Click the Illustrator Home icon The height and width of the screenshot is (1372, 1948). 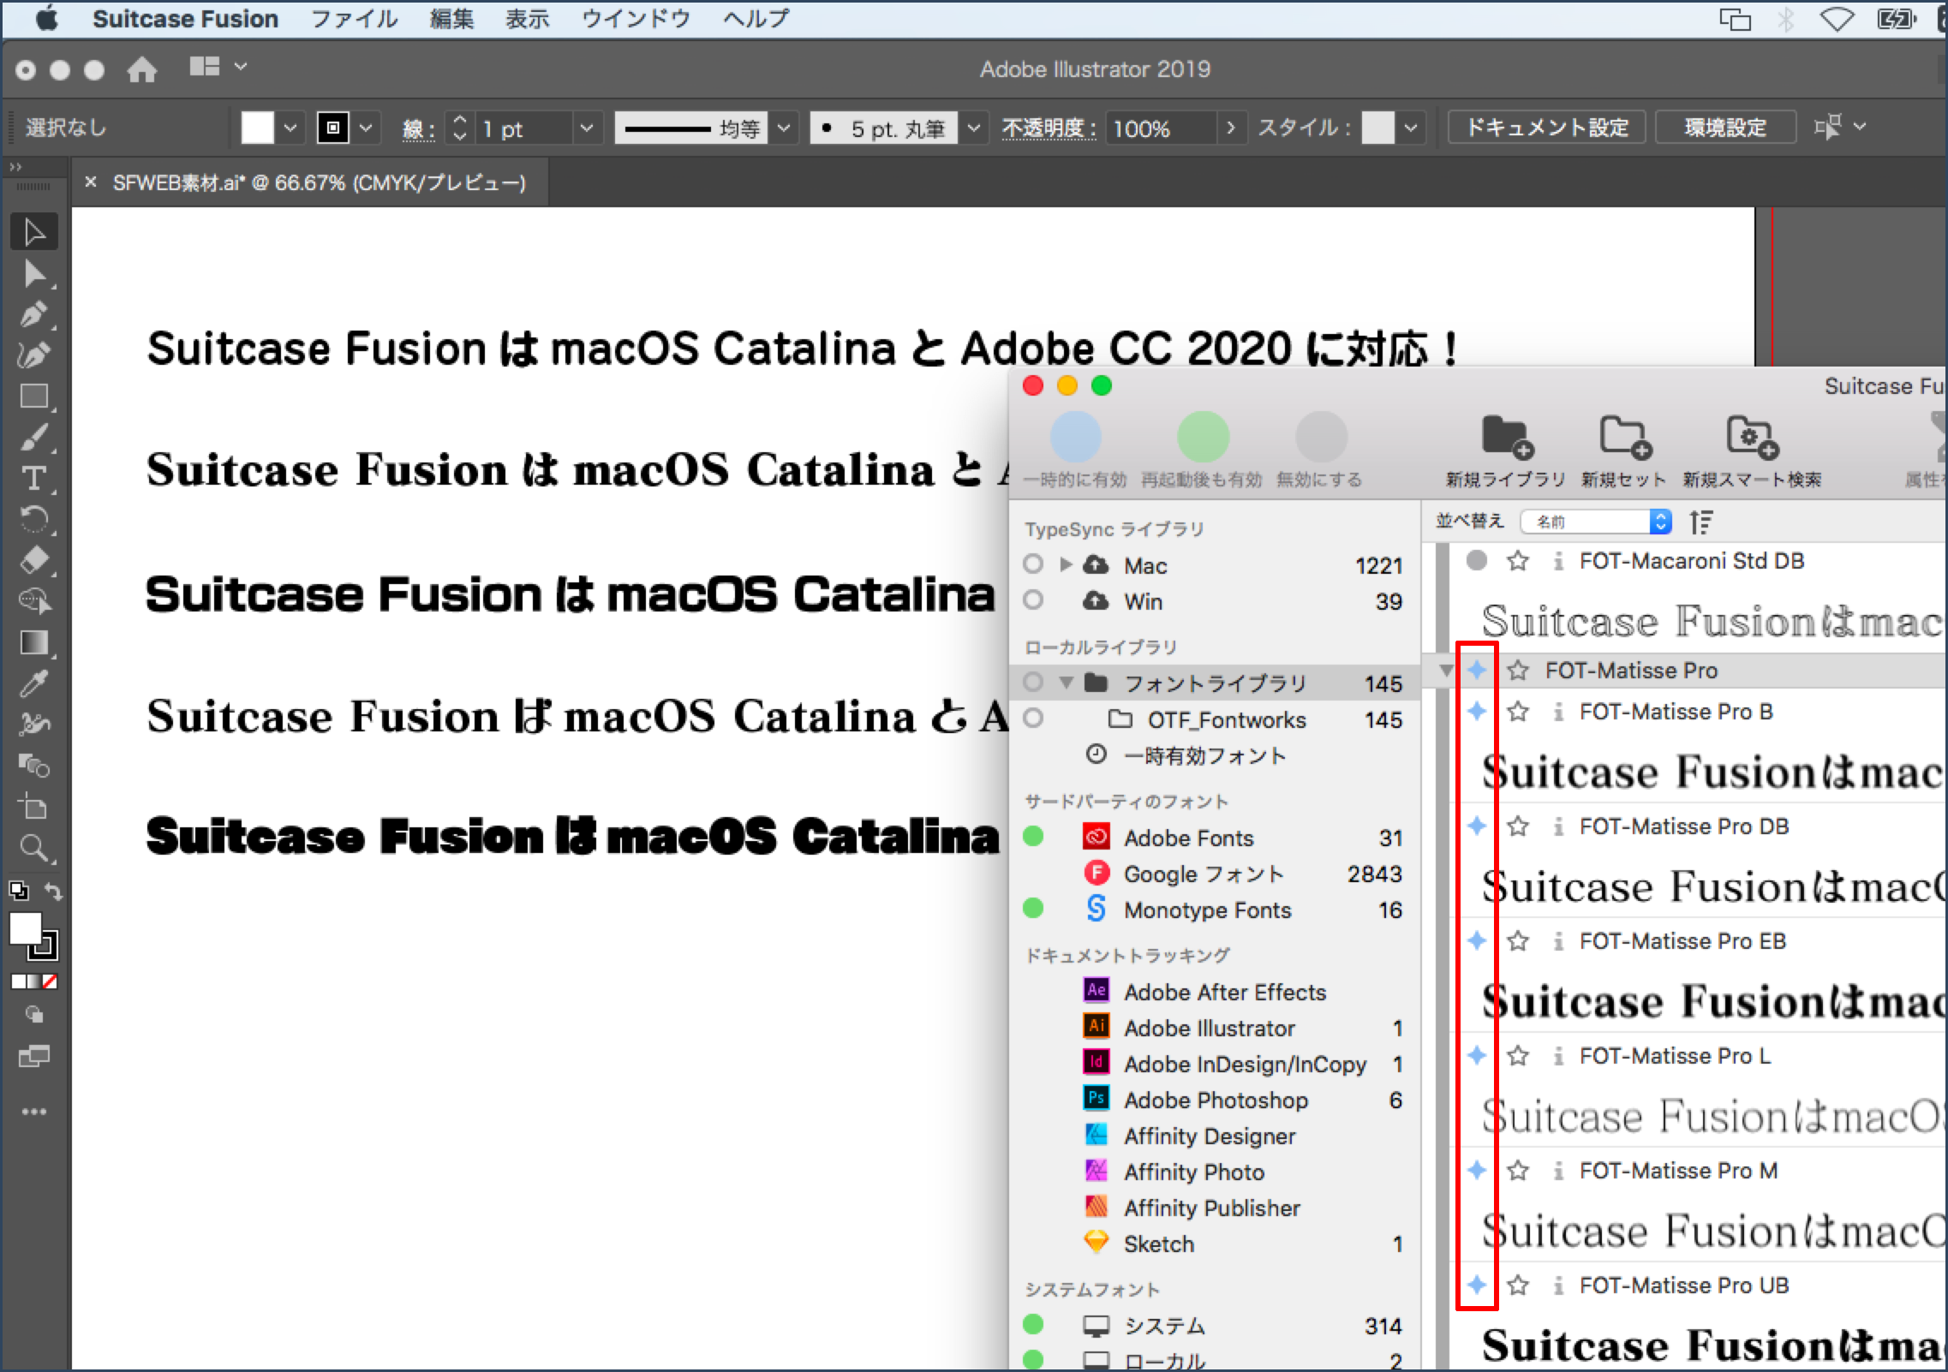pos(142,69)
